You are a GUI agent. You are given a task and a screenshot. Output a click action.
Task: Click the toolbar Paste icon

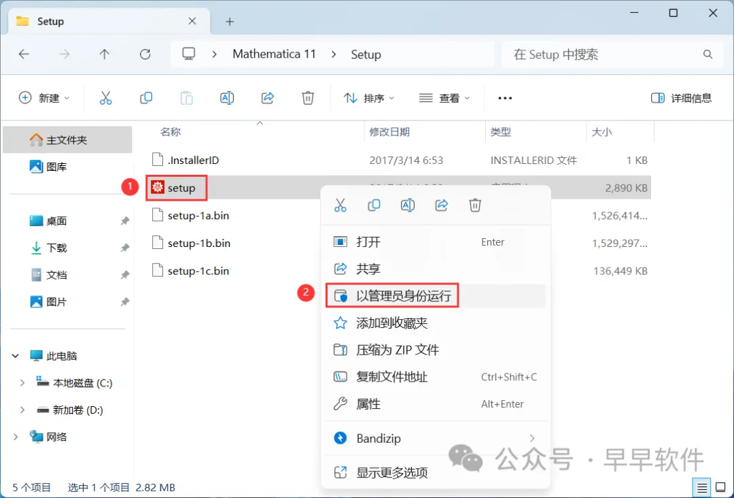(x=186, y=98)
